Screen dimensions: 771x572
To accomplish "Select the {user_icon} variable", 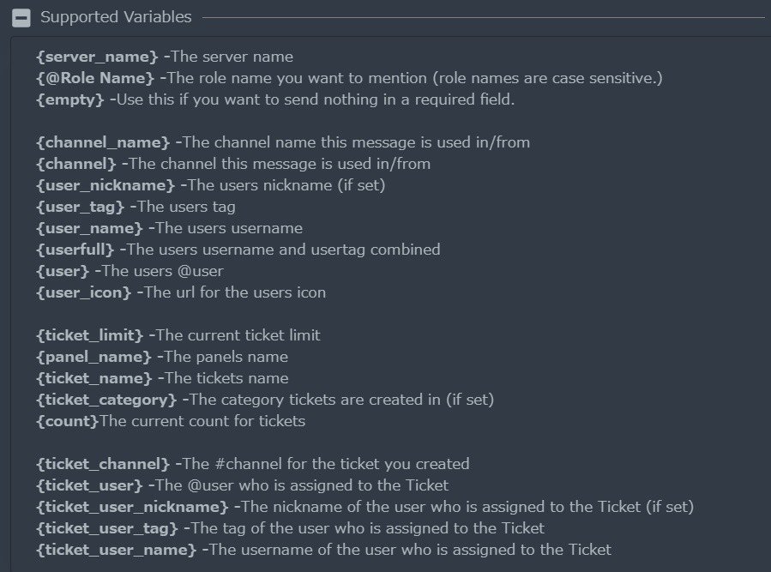I will (x=84, y=292).
